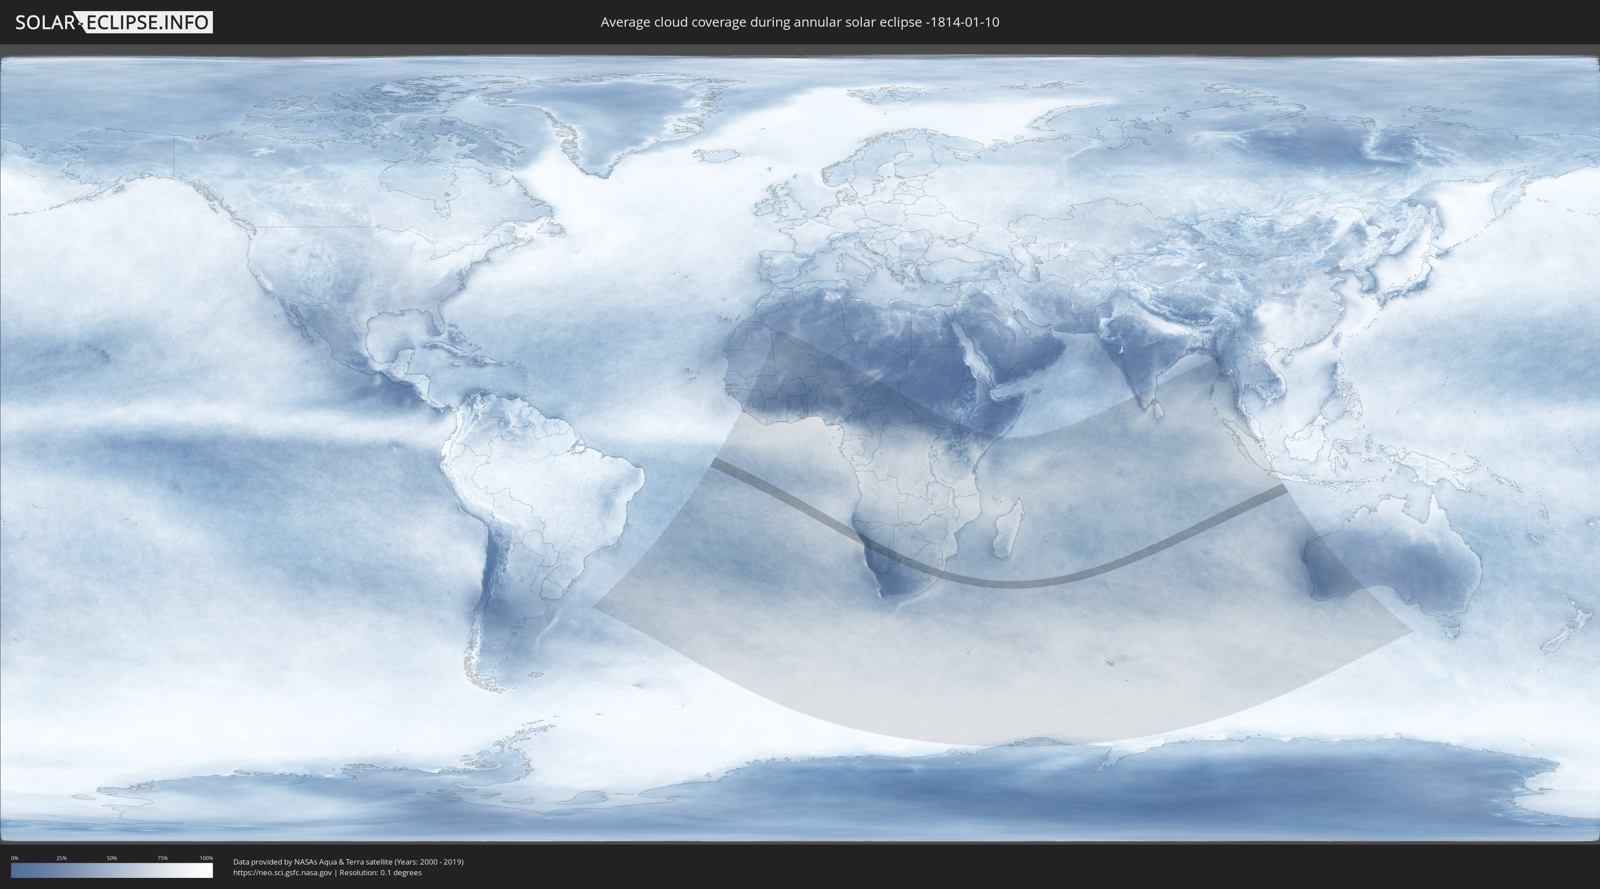This screenshot has width=1600, height=889.
Task: Click the 75% label on the legend
Action: (x=162, y=858)
